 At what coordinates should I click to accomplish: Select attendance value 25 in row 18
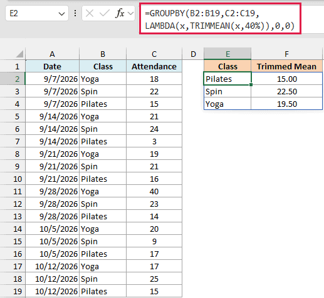(x=154, y=279)
